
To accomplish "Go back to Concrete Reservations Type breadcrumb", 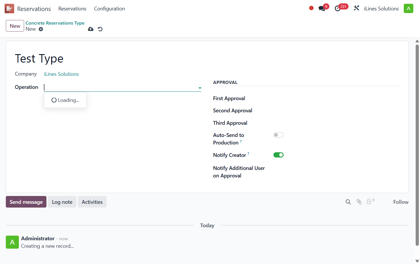I will coord(55,23).
